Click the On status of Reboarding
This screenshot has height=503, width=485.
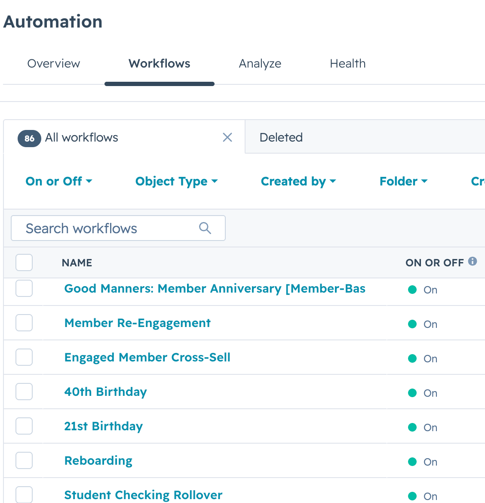point(423,462)
